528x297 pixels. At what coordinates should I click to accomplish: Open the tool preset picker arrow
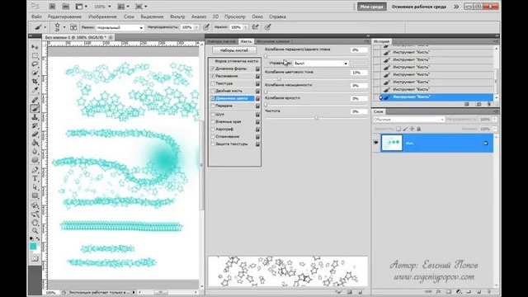45,27
